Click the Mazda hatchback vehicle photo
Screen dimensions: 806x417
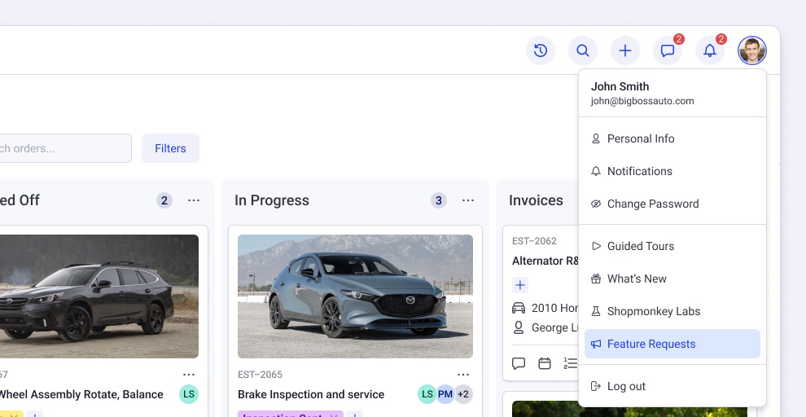click(x=355, y=296)
